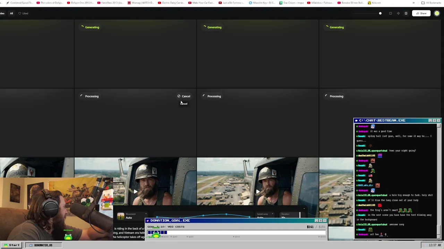The width and height of the screenshot is (444, 249).
Task: Open the Start menu button
Action: pyautogui.click(x=11, y=245)
